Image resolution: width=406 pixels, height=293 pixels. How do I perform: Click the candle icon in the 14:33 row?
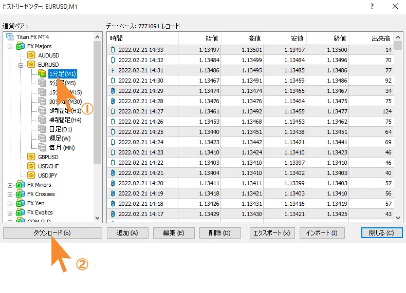113,50
